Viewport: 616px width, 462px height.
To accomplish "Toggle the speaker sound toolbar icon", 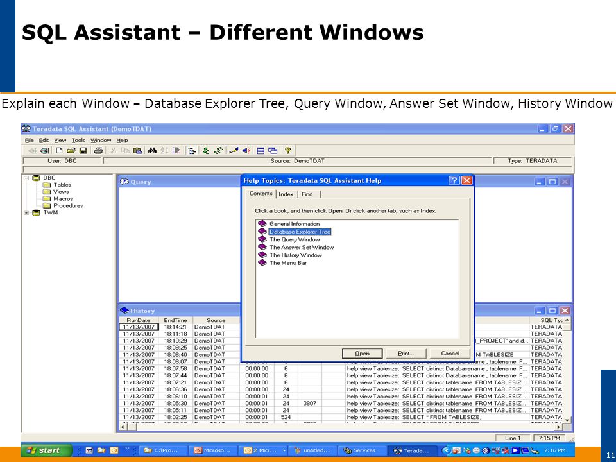I will (246, 150).
